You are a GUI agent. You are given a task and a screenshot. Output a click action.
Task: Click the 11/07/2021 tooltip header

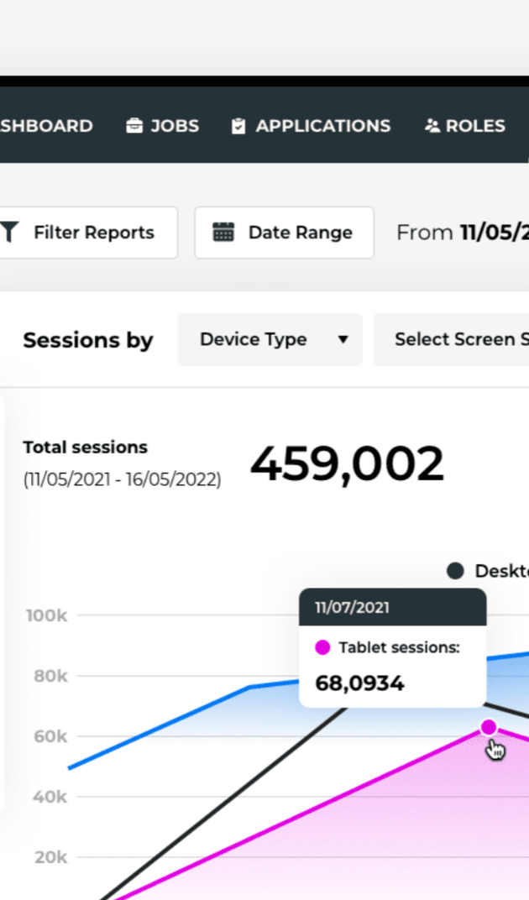[393, 607]
